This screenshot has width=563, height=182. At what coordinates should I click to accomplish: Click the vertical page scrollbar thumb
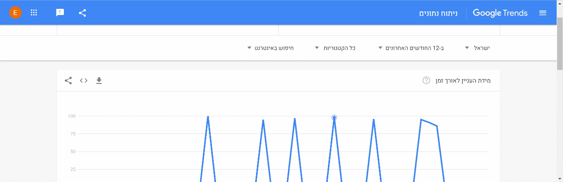[559, 44]
